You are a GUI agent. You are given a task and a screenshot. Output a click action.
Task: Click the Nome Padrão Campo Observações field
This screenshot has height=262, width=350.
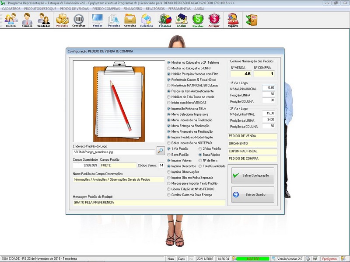119,179
